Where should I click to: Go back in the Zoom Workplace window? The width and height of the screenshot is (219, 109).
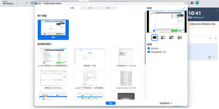pos(17,3)
